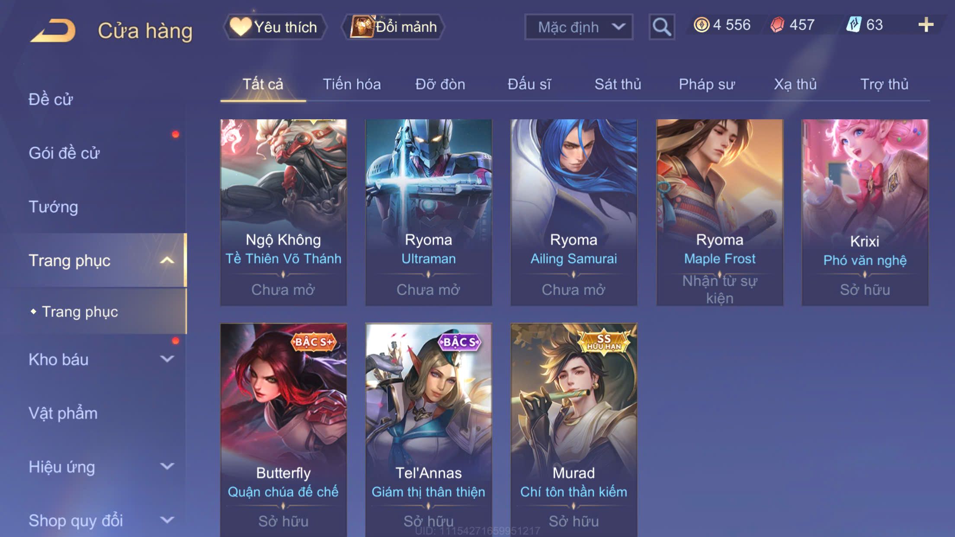Tap the plus icon to add currency
955x537 pixels.
coord(926,25)
